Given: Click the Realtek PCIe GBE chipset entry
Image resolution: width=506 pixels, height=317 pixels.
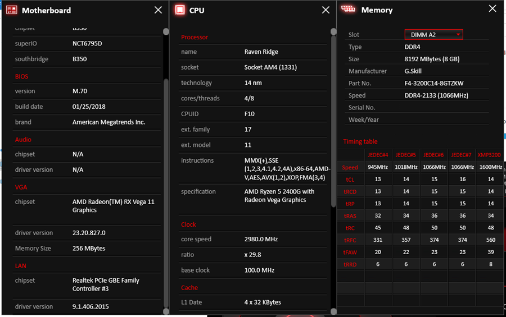Looking at the screenshot, I should pos(106,284).
